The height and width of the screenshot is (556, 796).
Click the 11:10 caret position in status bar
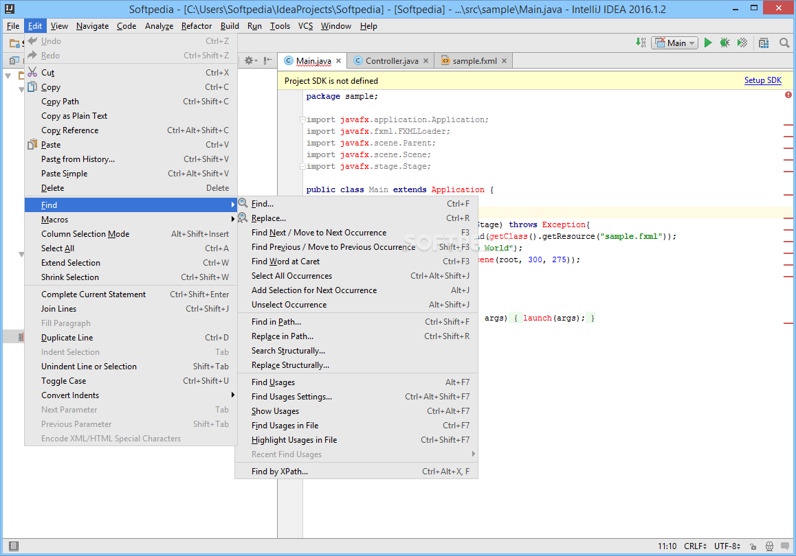[x=667, y=546]
